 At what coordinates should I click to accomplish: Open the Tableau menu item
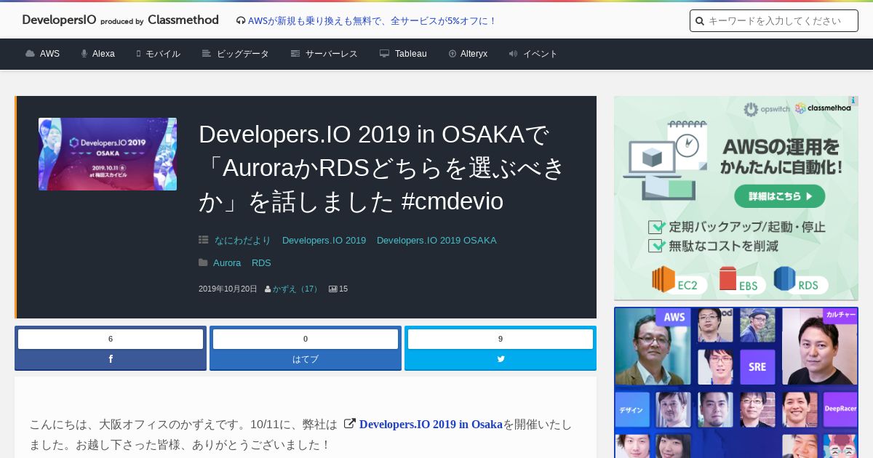click(411, 54)
